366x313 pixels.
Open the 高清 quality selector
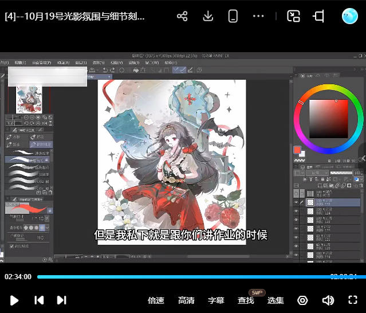186,300
